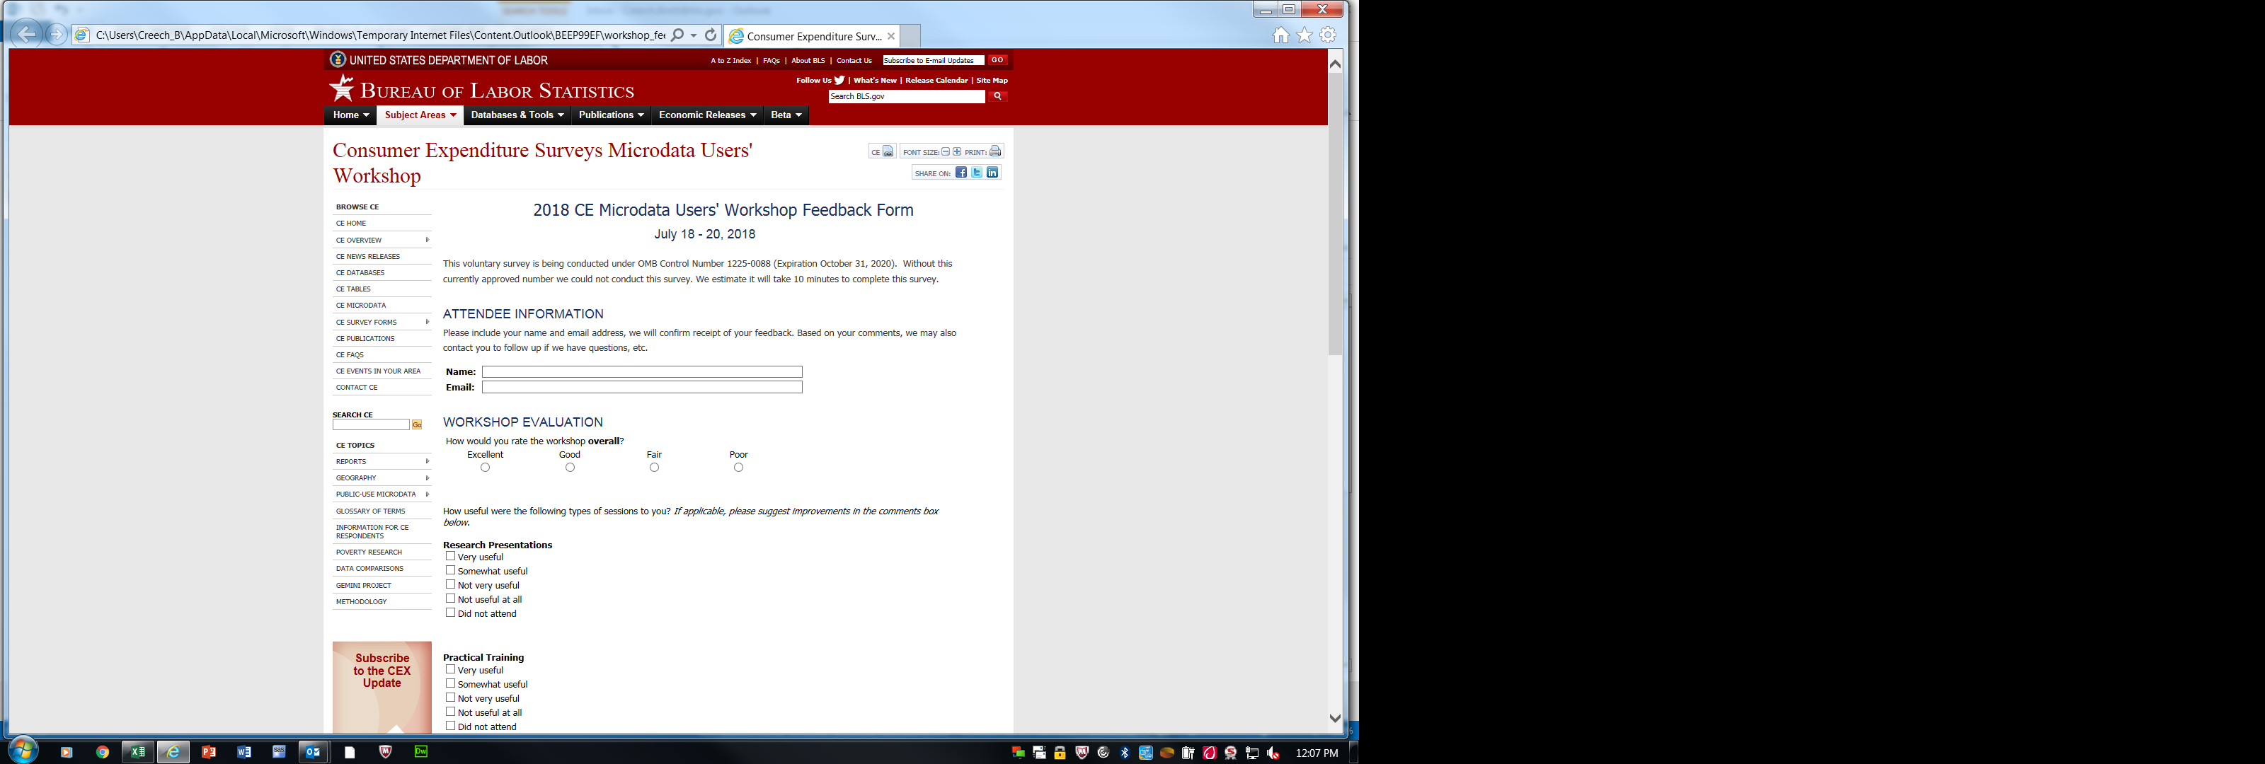Open Excel from the taskbar
This screenshot has width=2265, height=764.
(137, 752)
